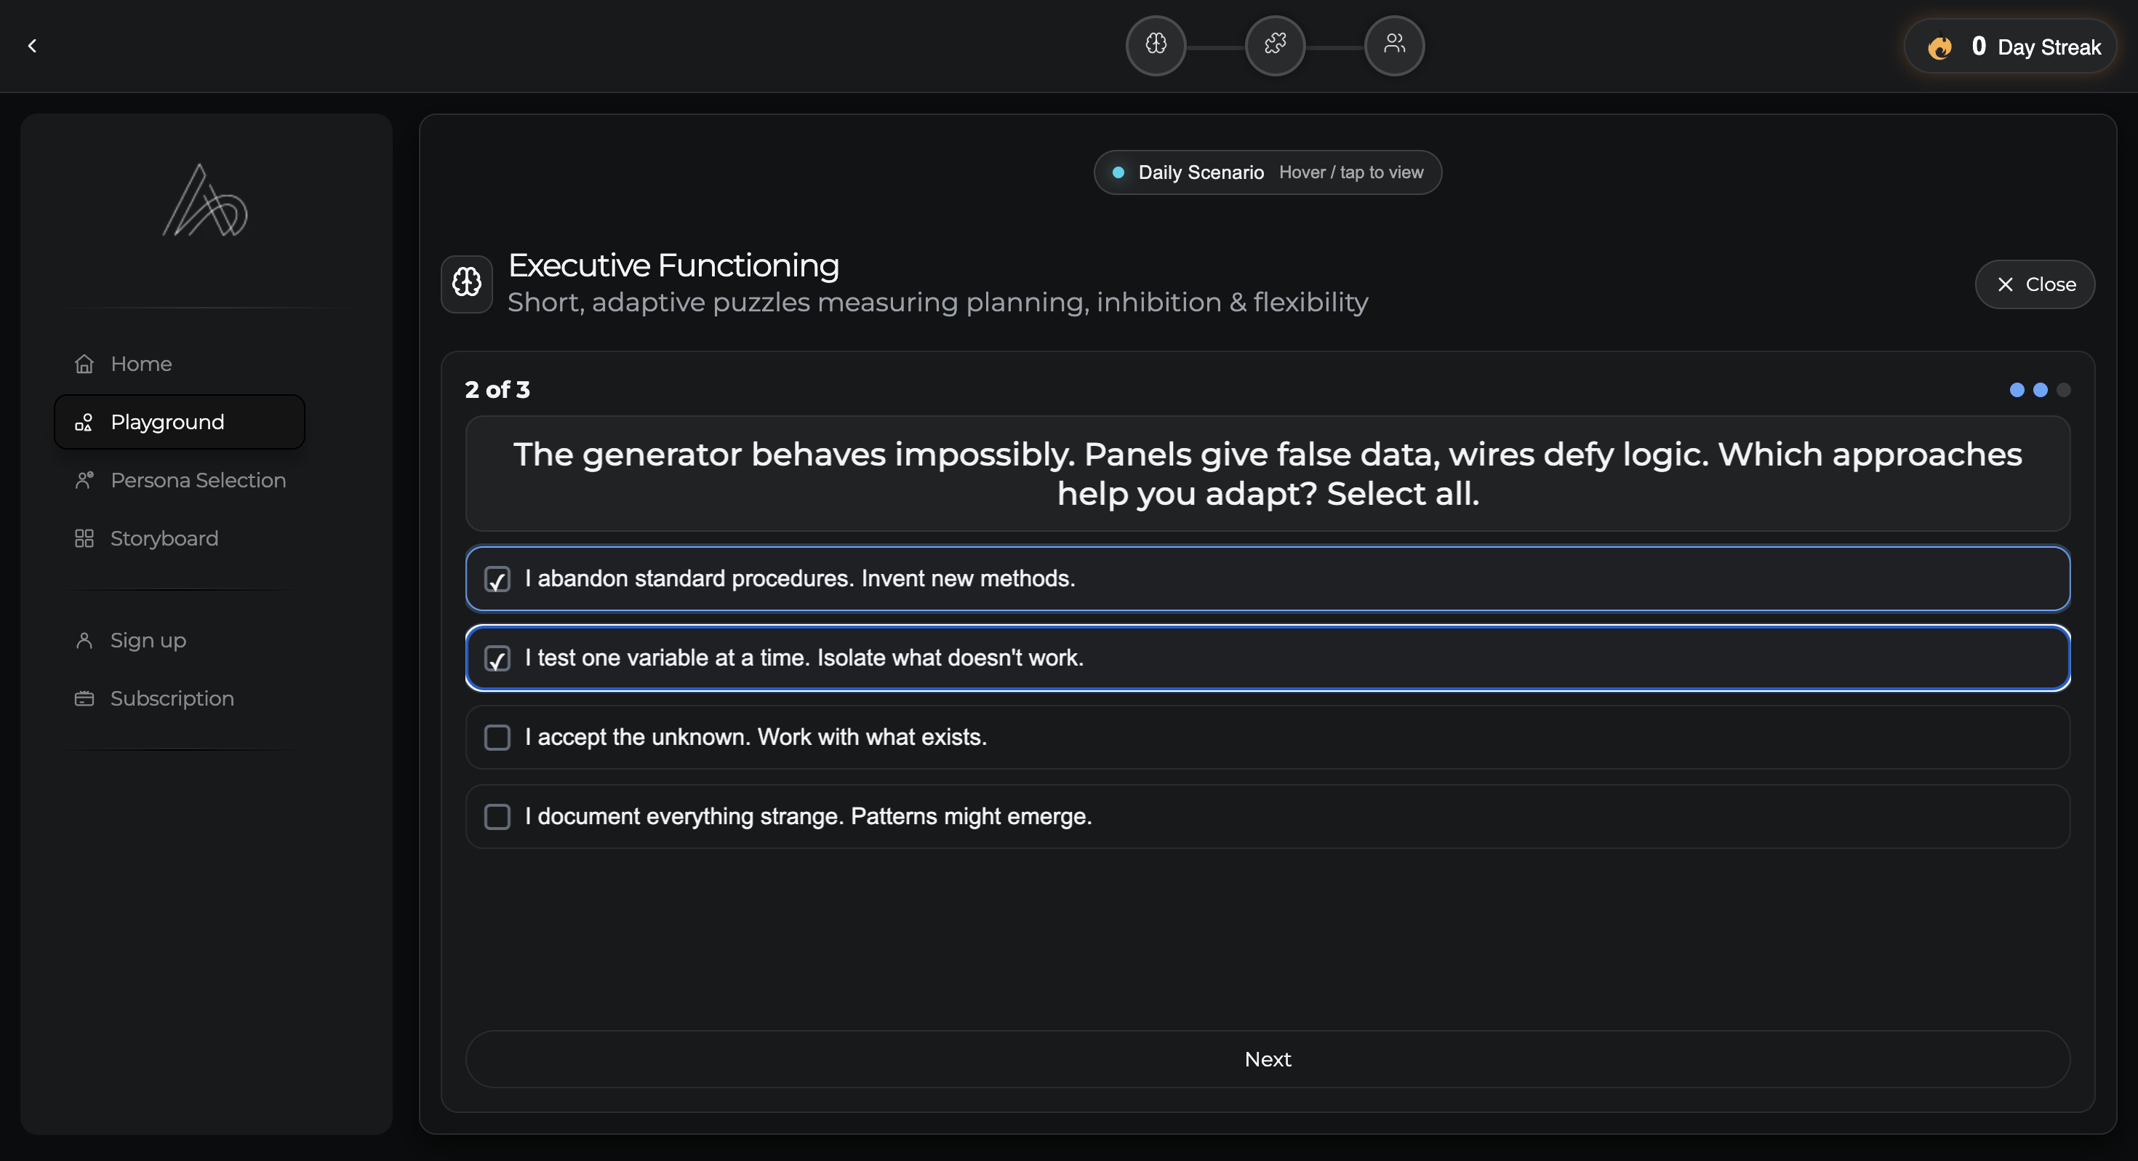Click the flame streak icon

[1939, 47]
